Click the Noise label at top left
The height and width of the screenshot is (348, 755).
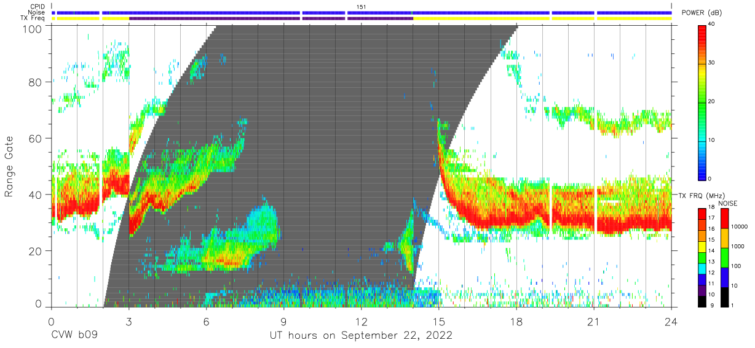tap(37, 12)
